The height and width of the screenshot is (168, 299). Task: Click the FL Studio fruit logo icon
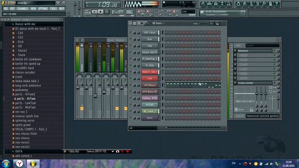pos(3,3)
